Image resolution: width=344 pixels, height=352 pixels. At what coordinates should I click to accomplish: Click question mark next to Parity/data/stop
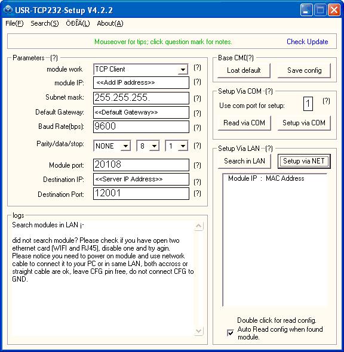pos(197,146)
